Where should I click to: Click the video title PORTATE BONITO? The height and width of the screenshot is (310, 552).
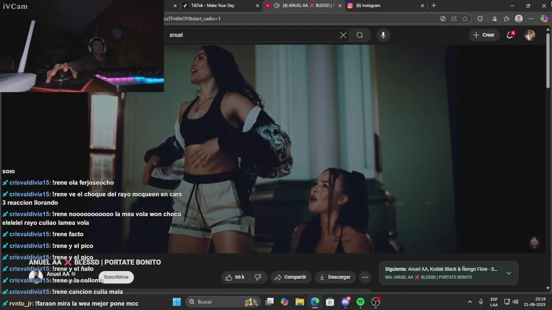tap(95, 262)
